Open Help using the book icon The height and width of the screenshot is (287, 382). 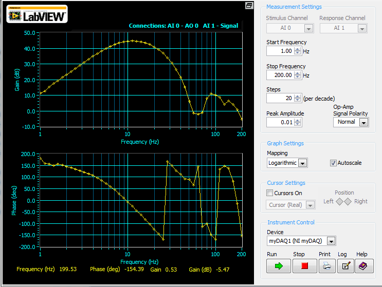point(363,266)
